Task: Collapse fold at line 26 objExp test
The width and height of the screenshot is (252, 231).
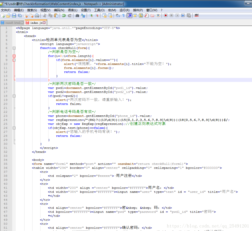Action: coord(14,128)
